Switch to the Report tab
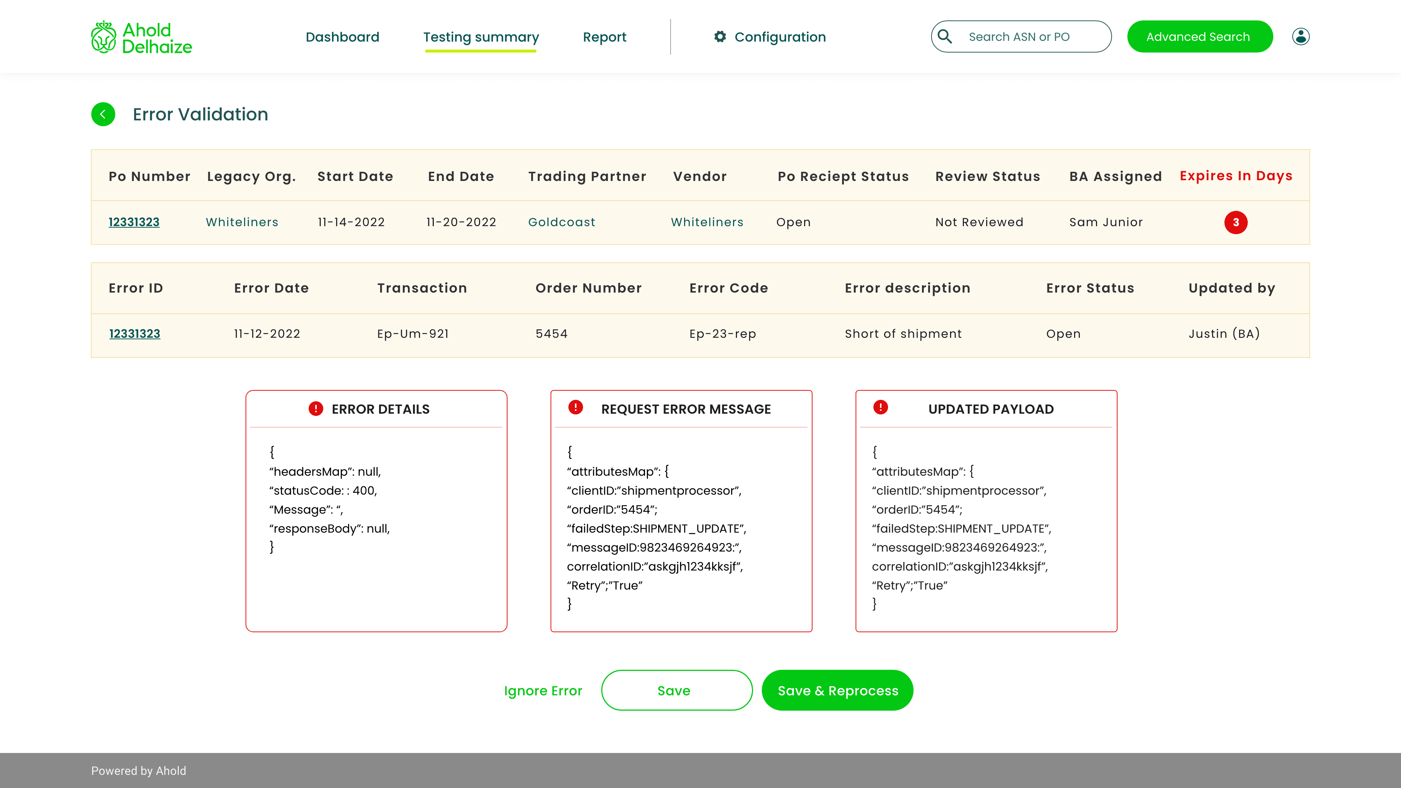Viewport: 1401px width, 788px height. click(604, 37)
